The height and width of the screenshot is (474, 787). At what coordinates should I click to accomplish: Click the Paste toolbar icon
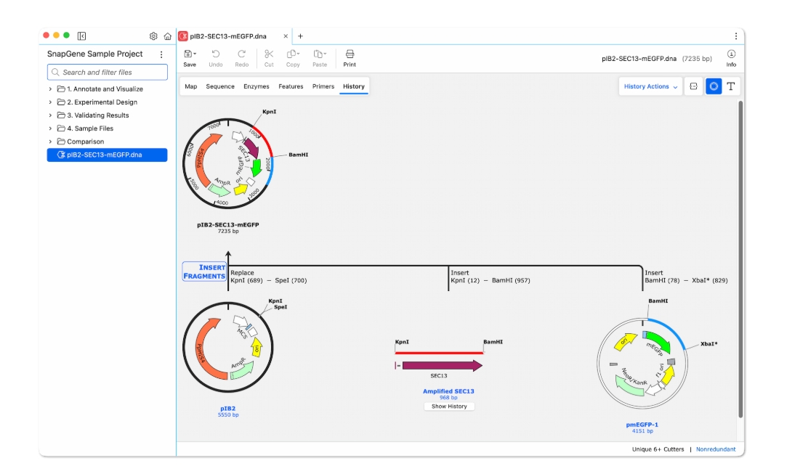(318, 54)
